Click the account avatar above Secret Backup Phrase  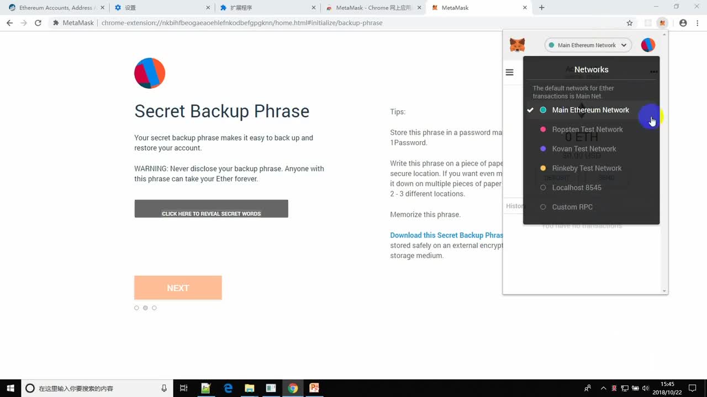(150, 73)
